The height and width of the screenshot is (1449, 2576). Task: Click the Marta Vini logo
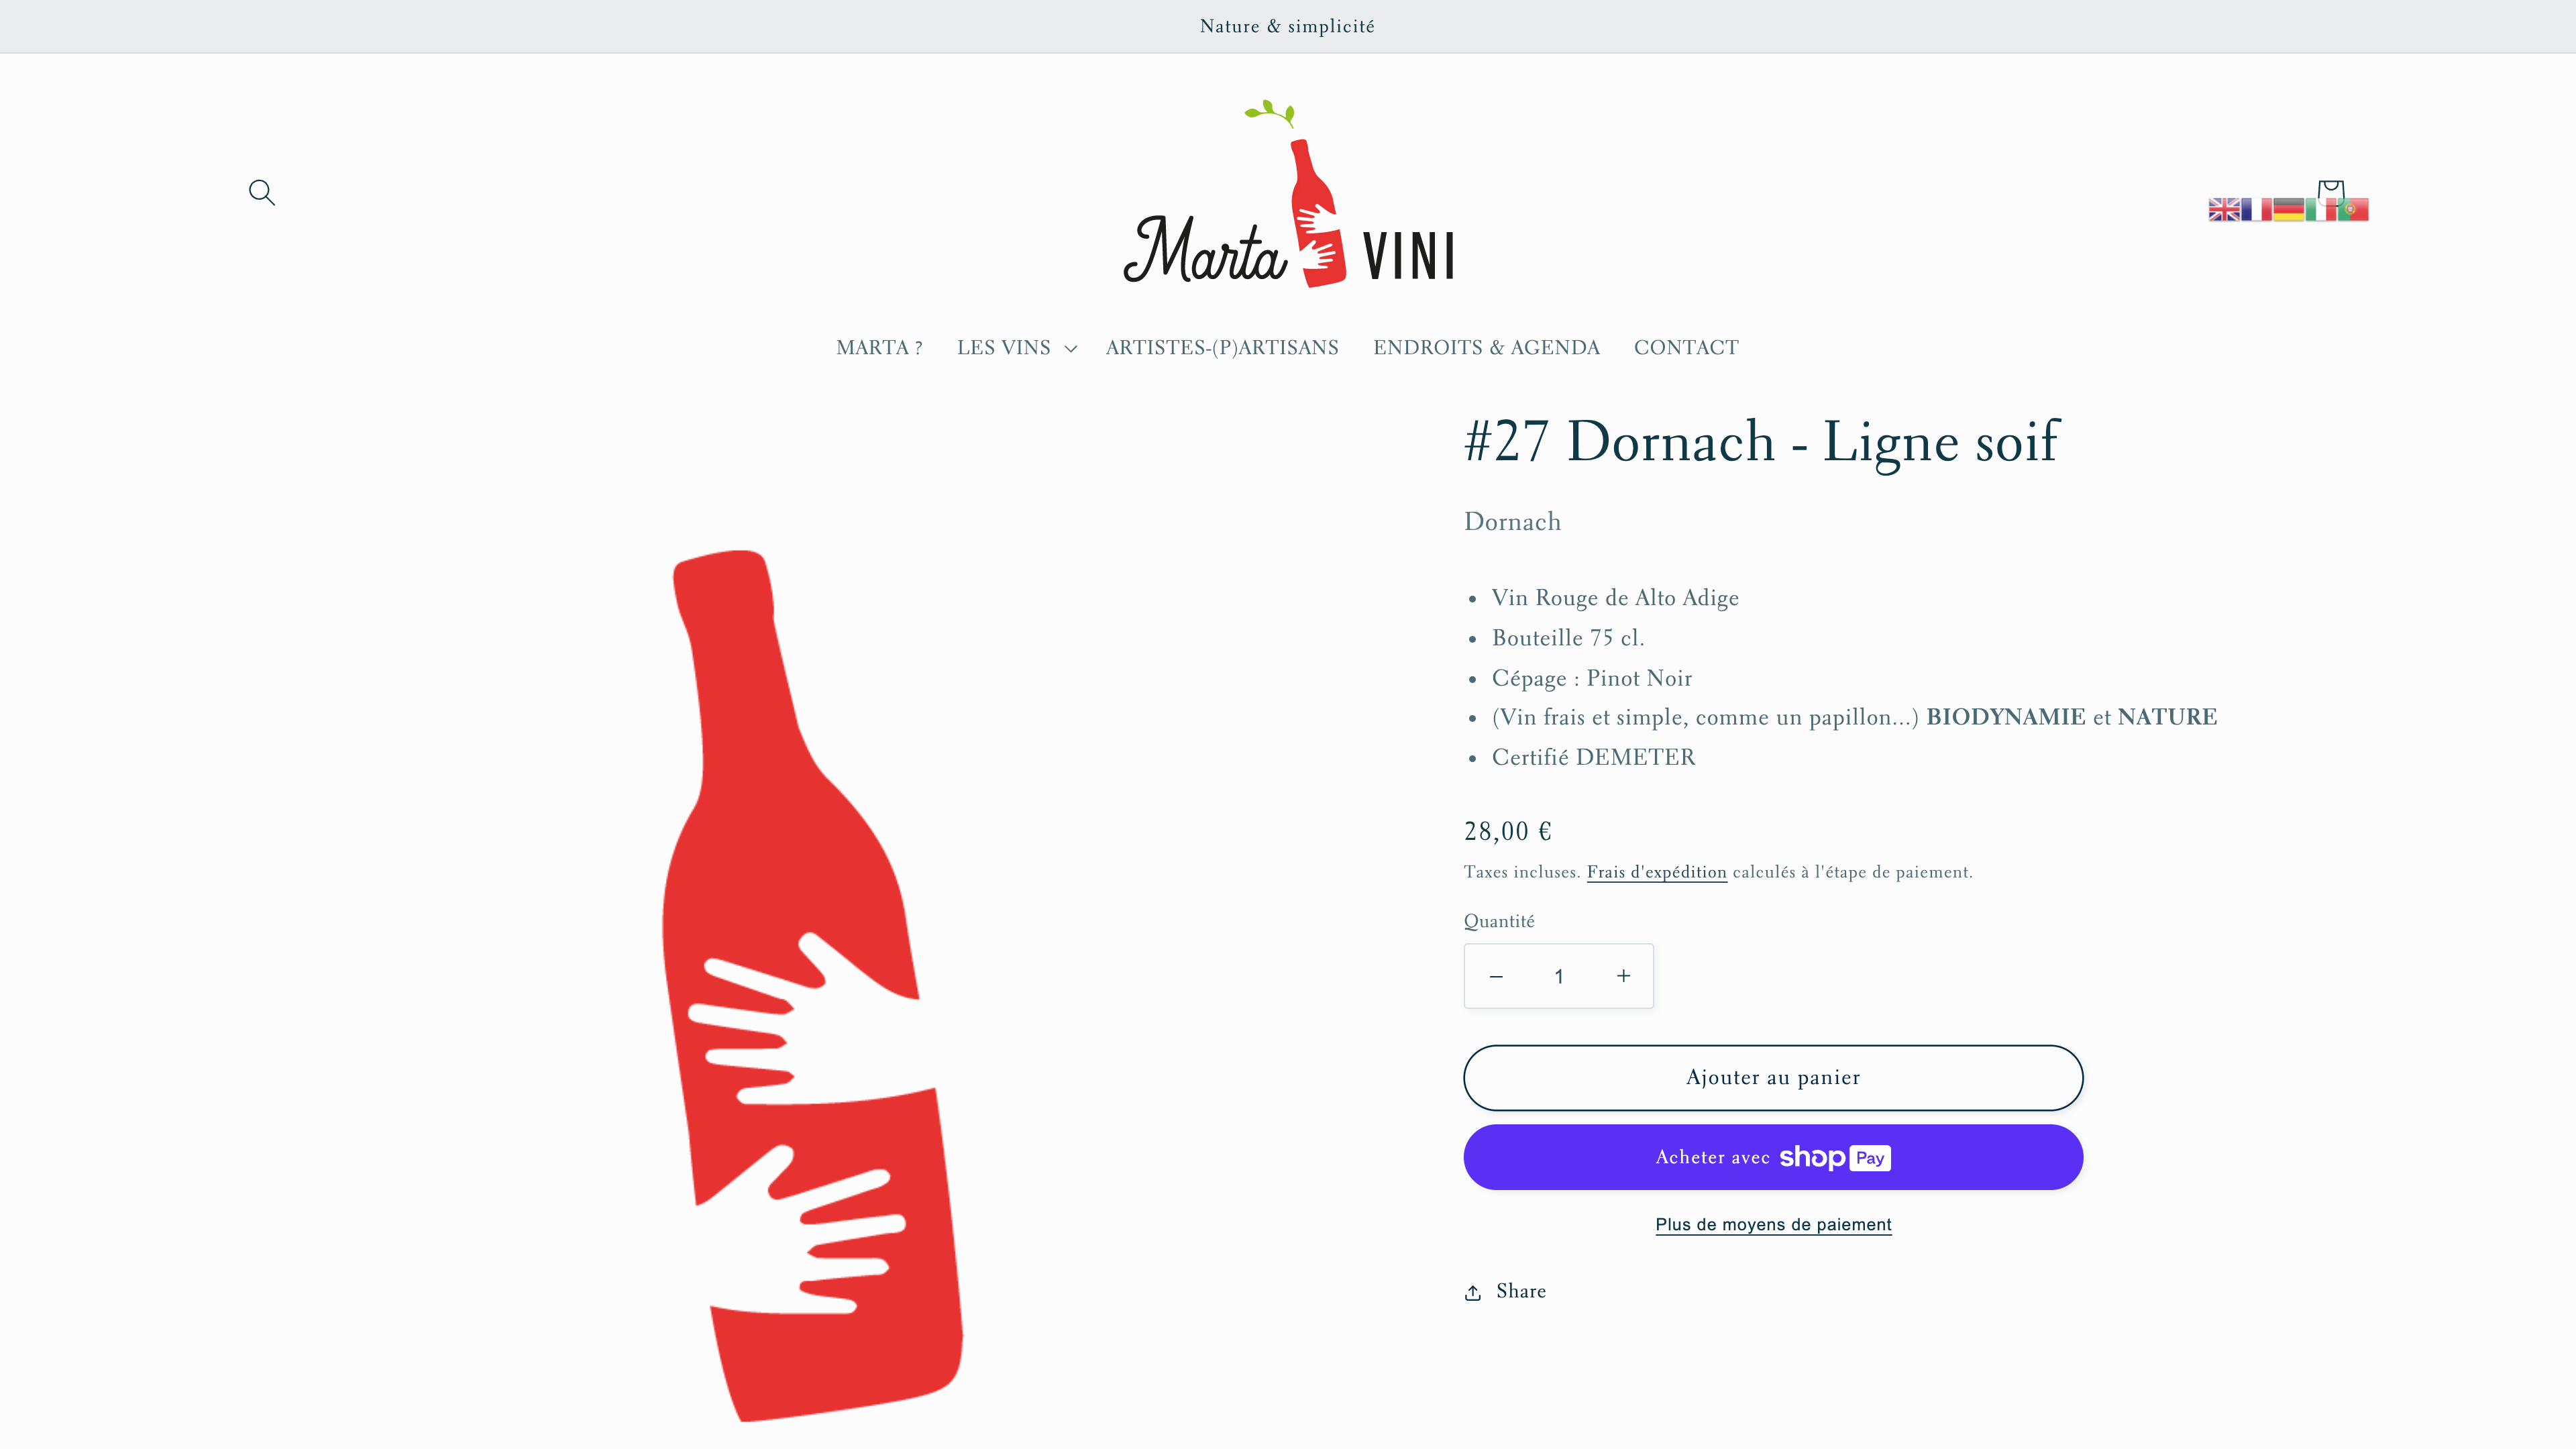[1288, 193]
